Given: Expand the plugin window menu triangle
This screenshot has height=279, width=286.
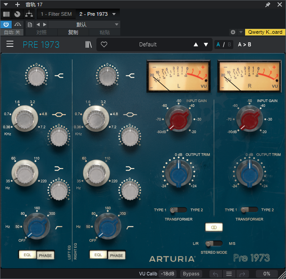Looking at the screenshot, I should (x=6, y=4).
